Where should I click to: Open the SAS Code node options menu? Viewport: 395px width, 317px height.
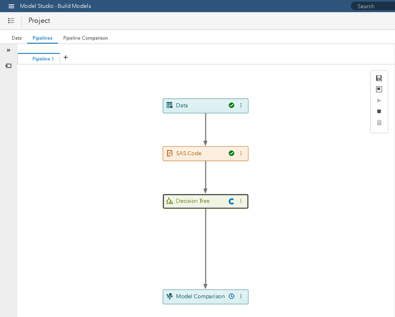pyautogui.click(x=241, y=153)
